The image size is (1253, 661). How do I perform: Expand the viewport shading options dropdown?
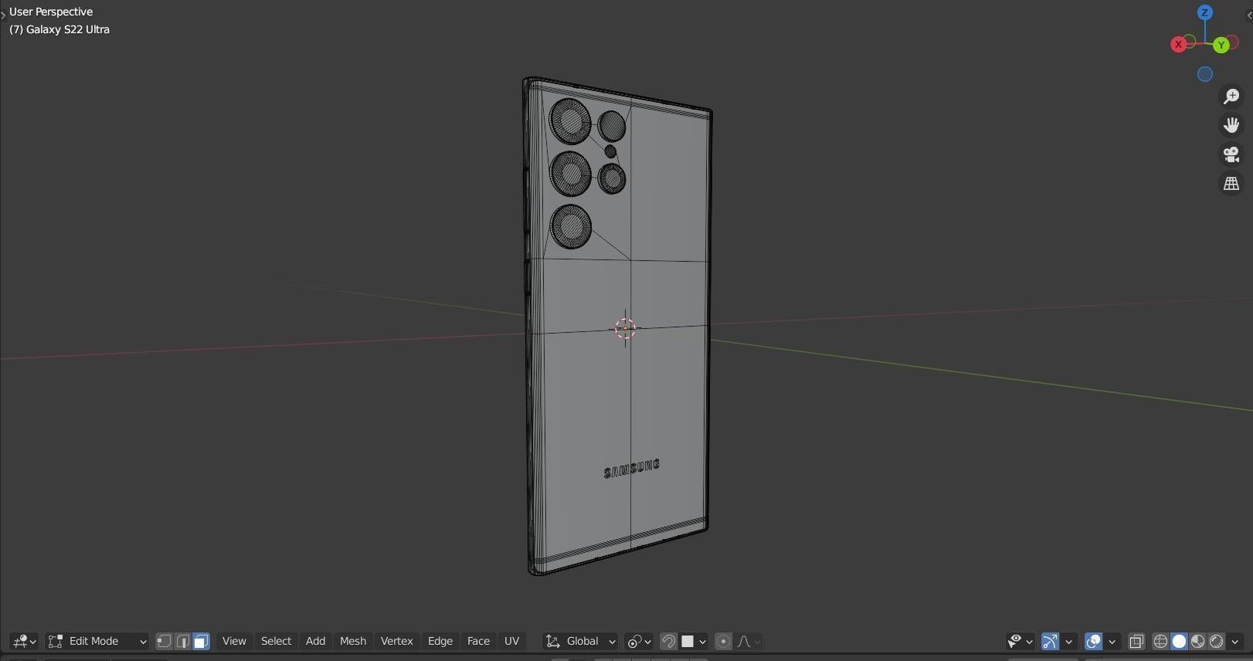1234,641
